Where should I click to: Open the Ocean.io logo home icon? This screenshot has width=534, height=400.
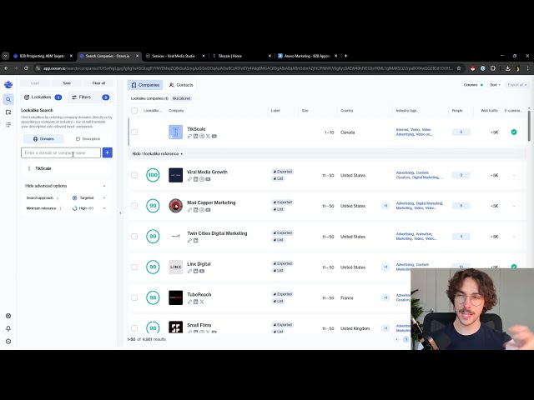coord(8,84)
